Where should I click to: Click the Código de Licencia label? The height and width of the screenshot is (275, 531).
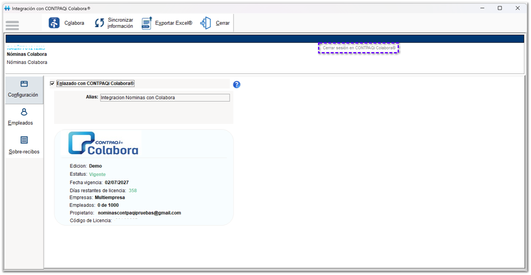tap(91, 220)
